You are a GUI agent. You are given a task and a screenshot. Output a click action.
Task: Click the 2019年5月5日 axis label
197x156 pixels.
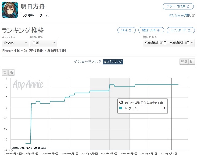[x=109, y=154]
